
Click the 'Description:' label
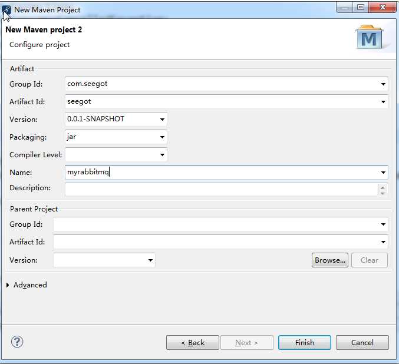point(30,188)
